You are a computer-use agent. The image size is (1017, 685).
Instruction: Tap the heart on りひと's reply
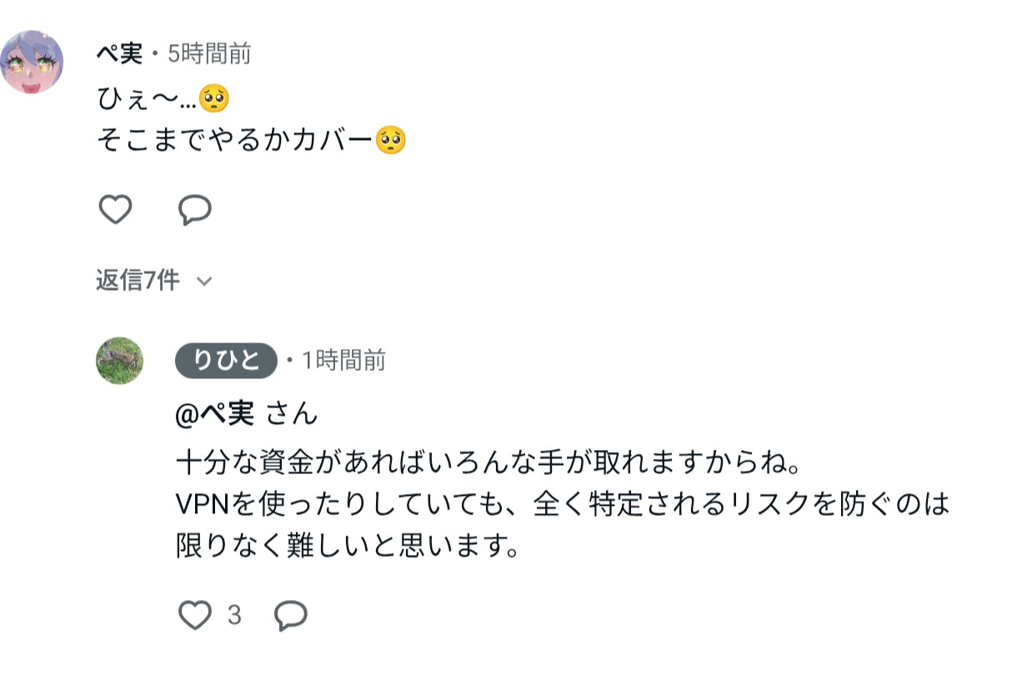point(195,616)
